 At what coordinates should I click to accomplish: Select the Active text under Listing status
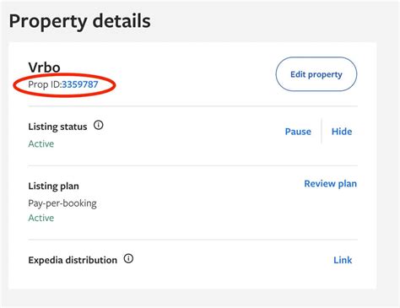click(x=41, y=143)
